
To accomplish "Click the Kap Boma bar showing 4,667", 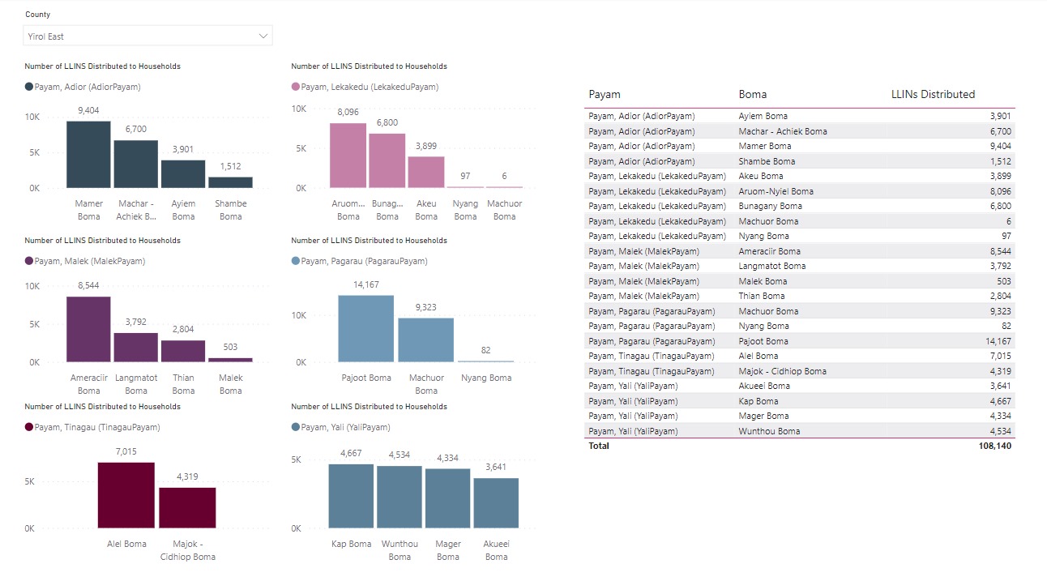I will point(351,496).
